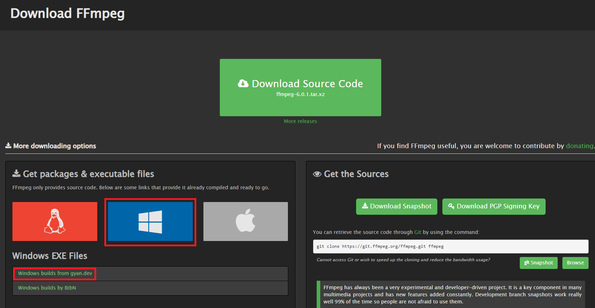Click the 'FFmpeg has always been' paragraph

(452, 295)
